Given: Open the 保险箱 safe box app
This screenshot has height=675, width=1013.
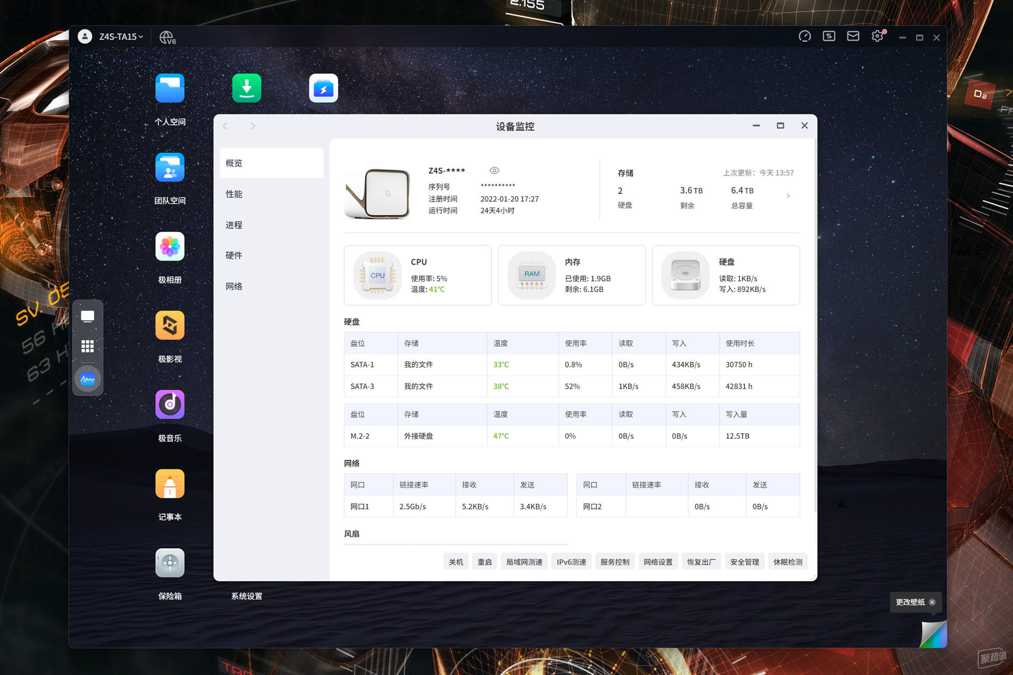Looking at the screenshot, I should (x=170, y=563).
